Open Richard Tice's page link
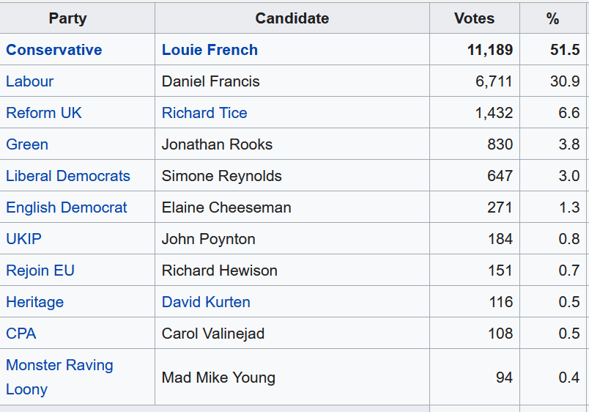Screen dimensions: 589x412 point(204,113)
